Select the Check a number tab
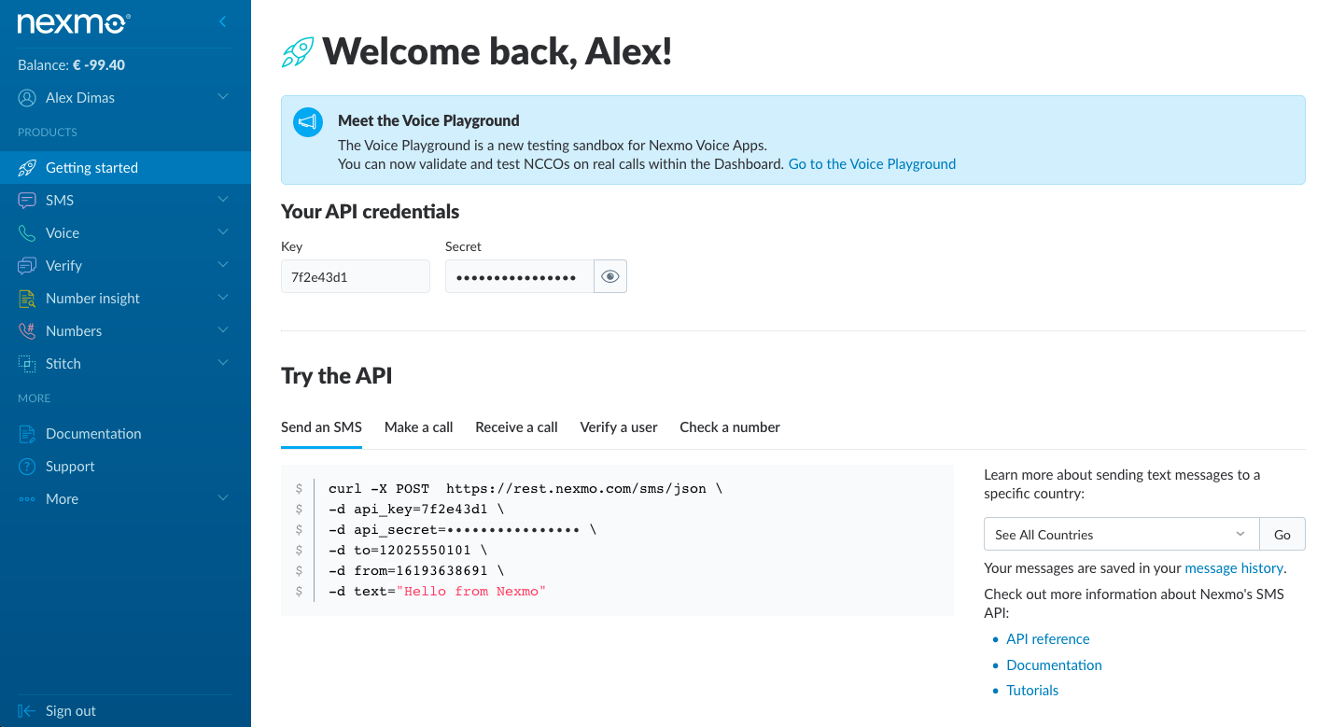1331x727 pixels. pos(730,427)
